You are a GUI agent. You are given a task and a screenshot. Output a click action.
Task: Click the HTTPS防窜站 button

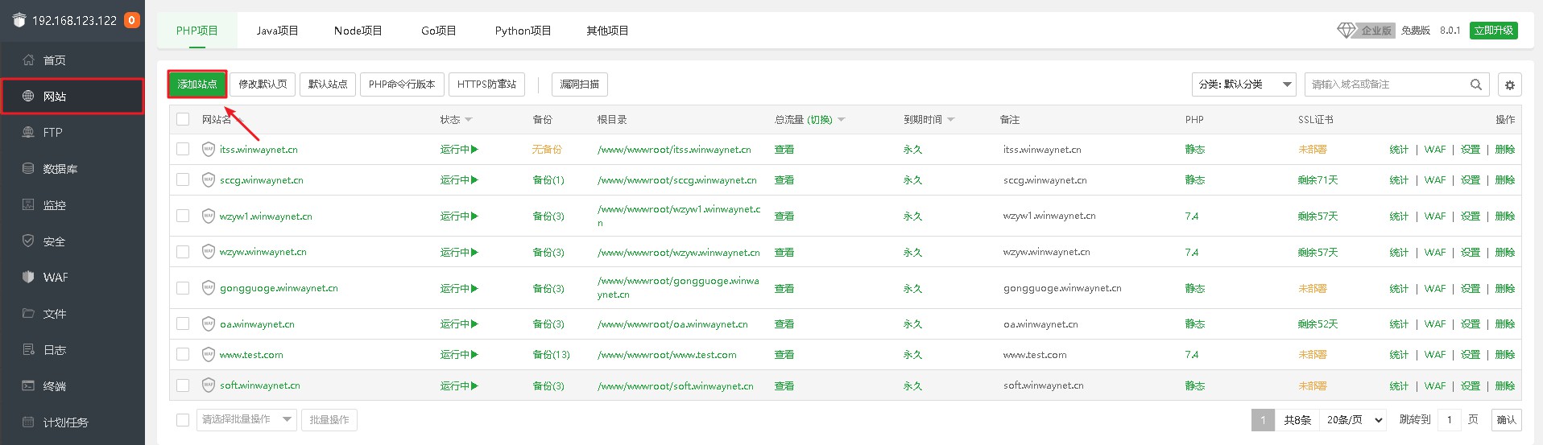(487, 84)
